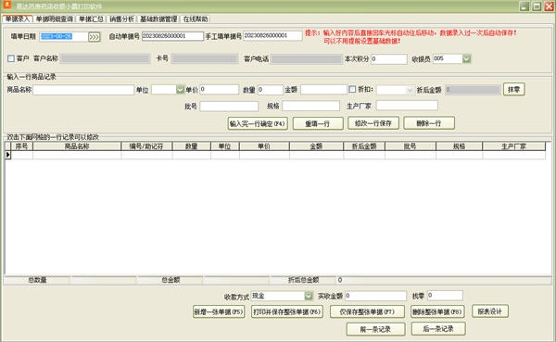The height and width of the screenshot is (342, 556).
Task: Click the 单价 grid column header
Action: pos(264,146)
